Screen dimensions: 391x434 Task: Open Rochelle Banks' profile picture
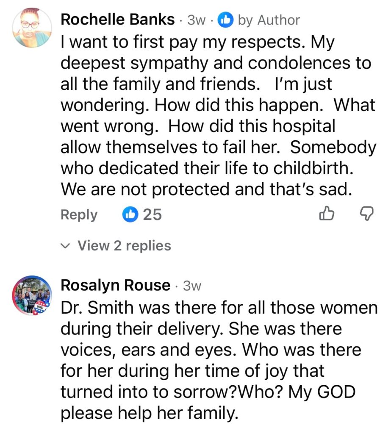(32, 27)
